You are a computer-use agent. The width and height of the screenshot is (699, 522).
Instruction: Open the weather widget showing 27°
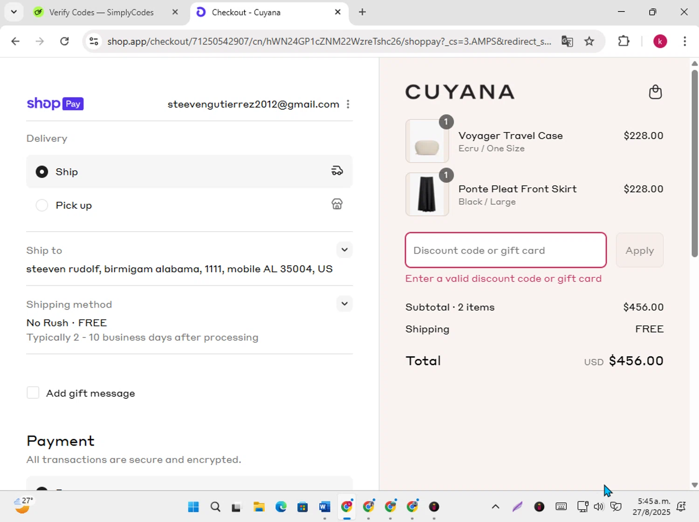pyautogui.click(x=23, y=505)
